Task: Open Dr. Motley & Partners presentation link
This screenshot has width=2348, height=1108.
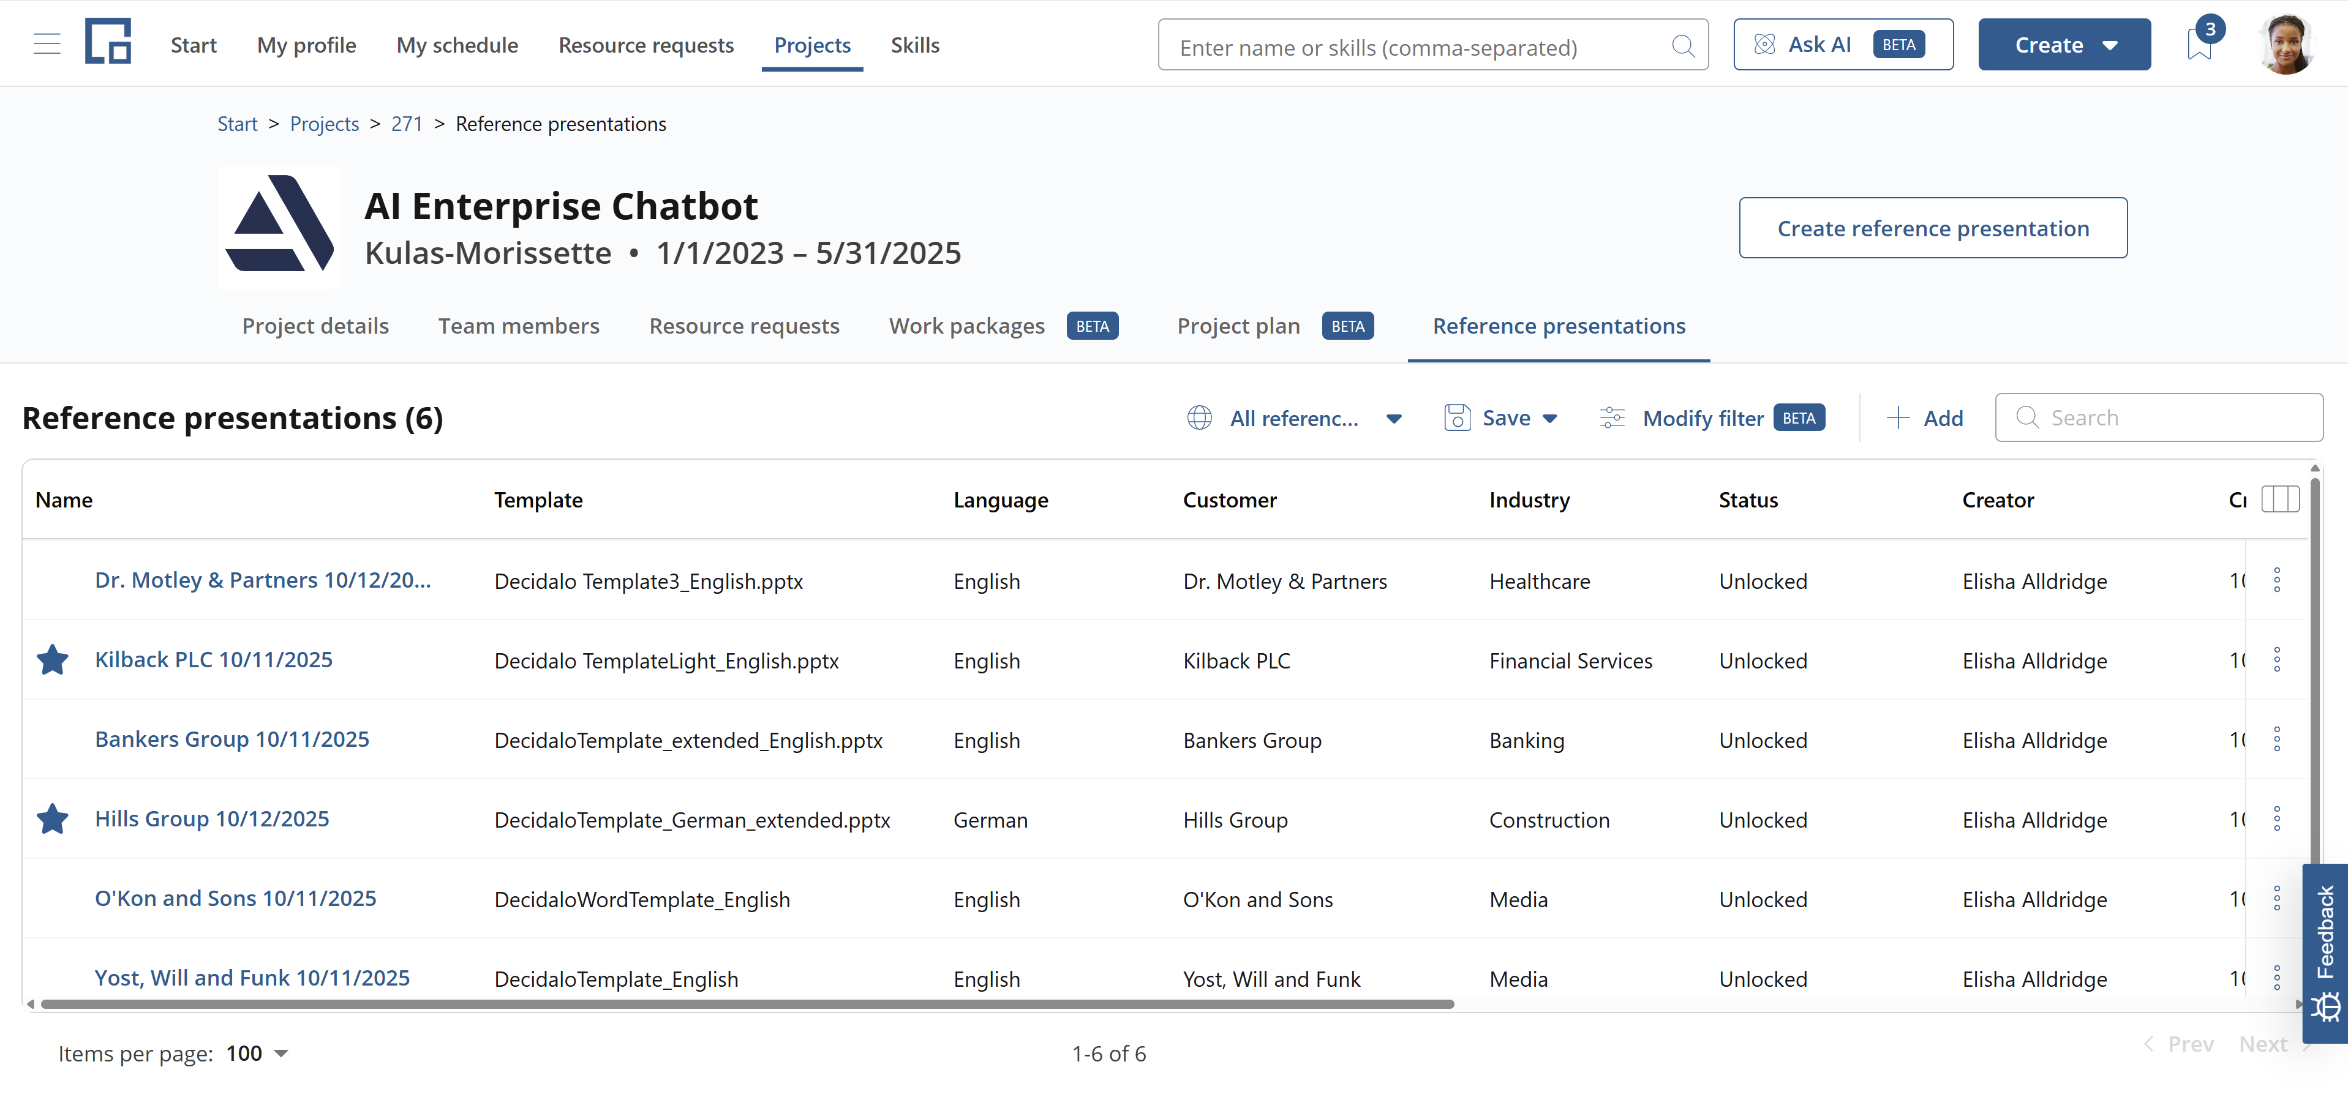Action: 263,580
